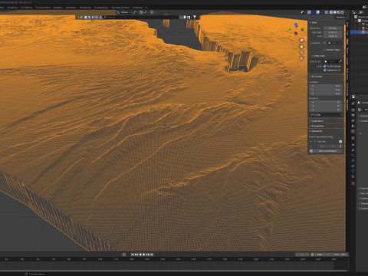The height and width of the screenshot is (276, 368).
Task: Open the Scene properties tab icon
Action: [x=353, y=126]
